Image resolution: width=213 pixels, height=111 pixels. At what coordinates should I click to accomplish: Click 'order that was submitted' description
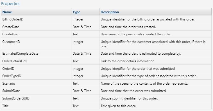[138, 69]
